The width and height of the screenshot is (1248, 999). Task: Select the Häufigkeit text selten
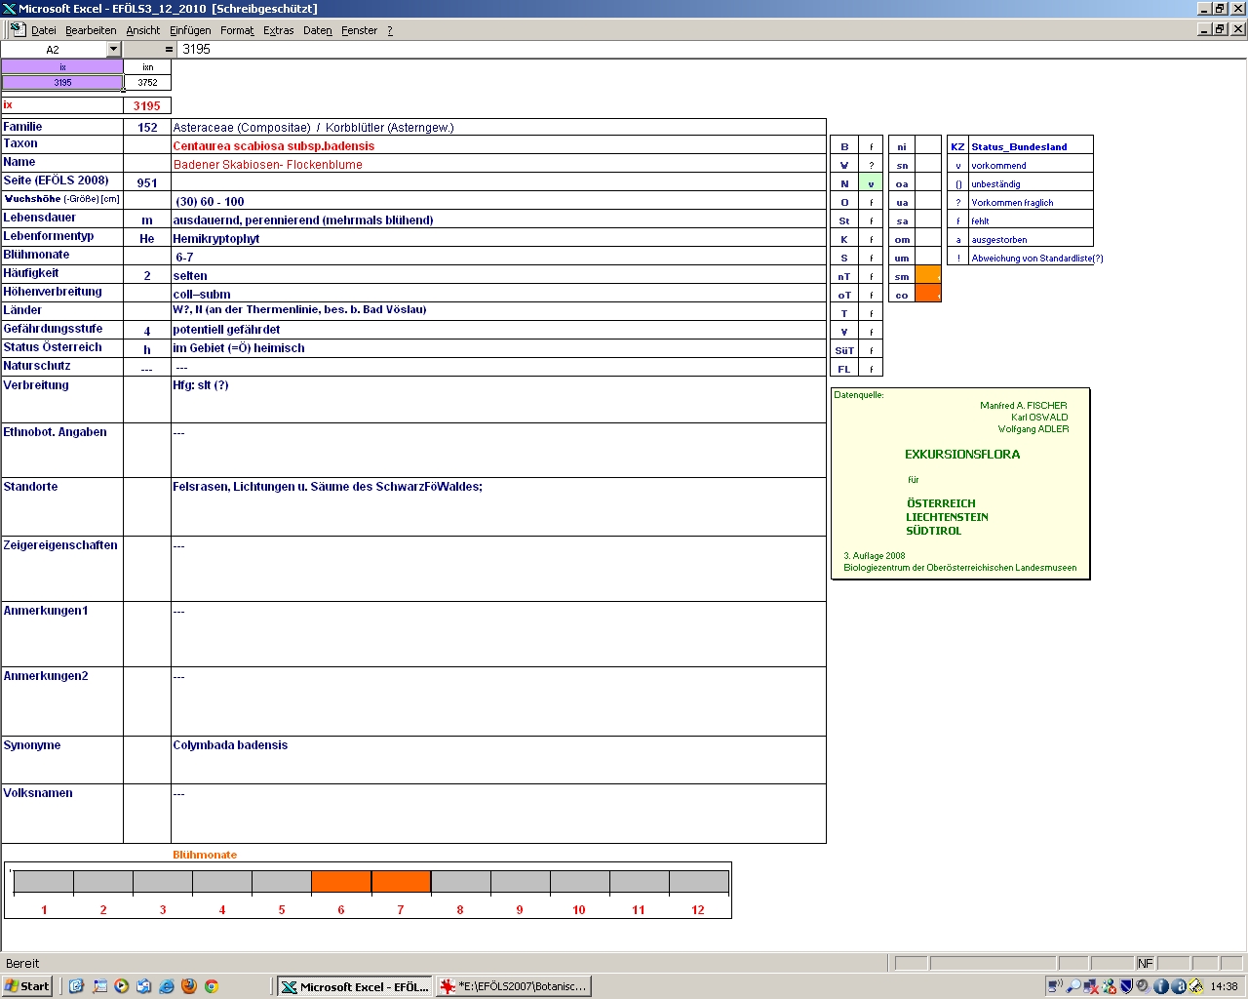point(190,276)
